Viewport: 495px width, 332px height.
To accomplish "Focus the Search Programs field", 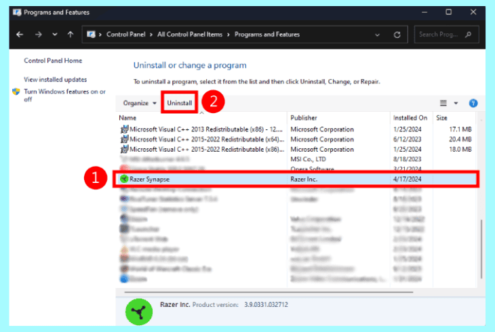I will 446,35.
